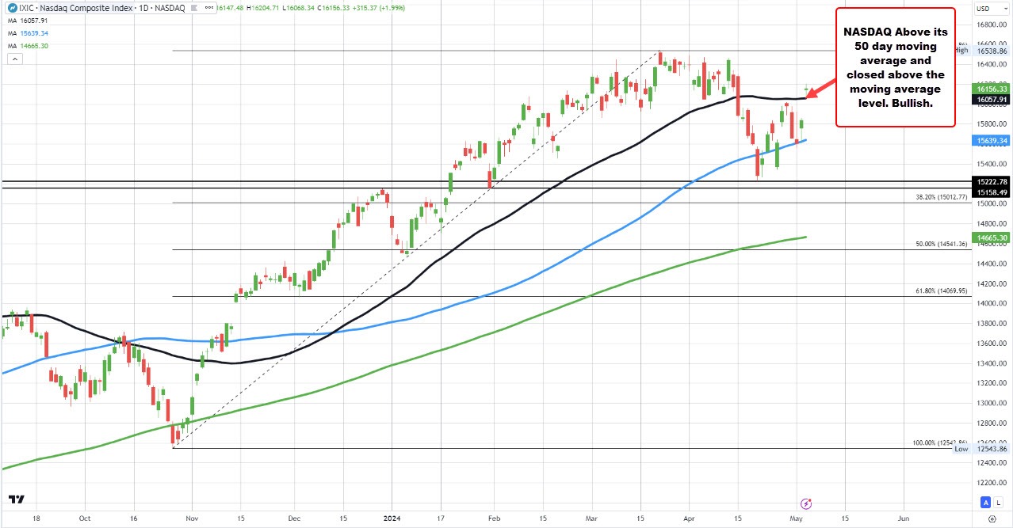The width and height of the screenshot is (1013, 528).
Task: Click the 14665.30 green price label
Action: (x=992, y=237)
